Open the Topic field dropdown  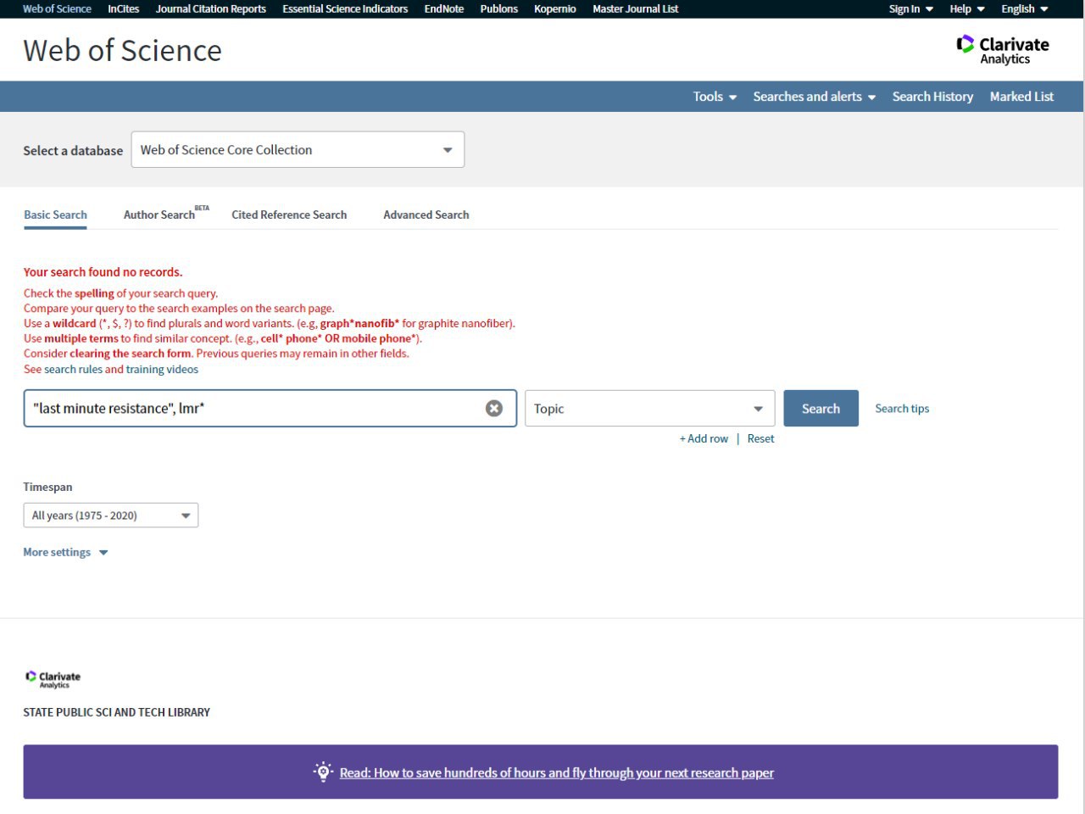(649, 409)
